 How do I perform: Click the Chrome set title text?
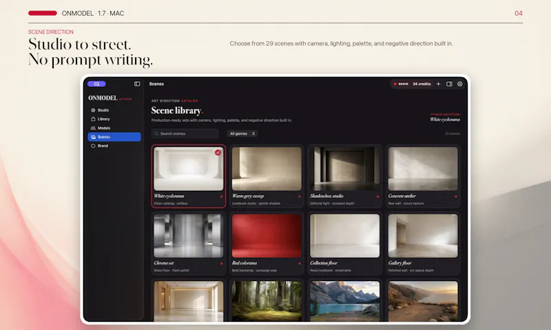point(164,263)
